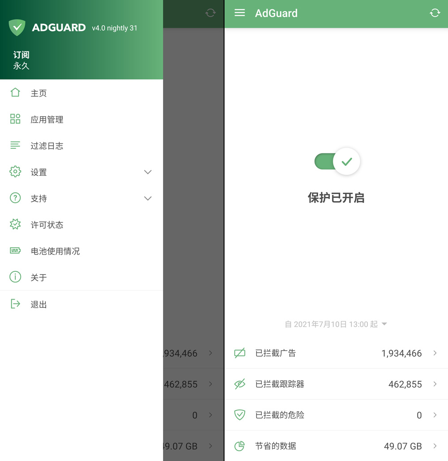This screenshot has height=461, width=448.
Task: Click the 462,855 count in the right panel
Action: click(x=405, y=384)
